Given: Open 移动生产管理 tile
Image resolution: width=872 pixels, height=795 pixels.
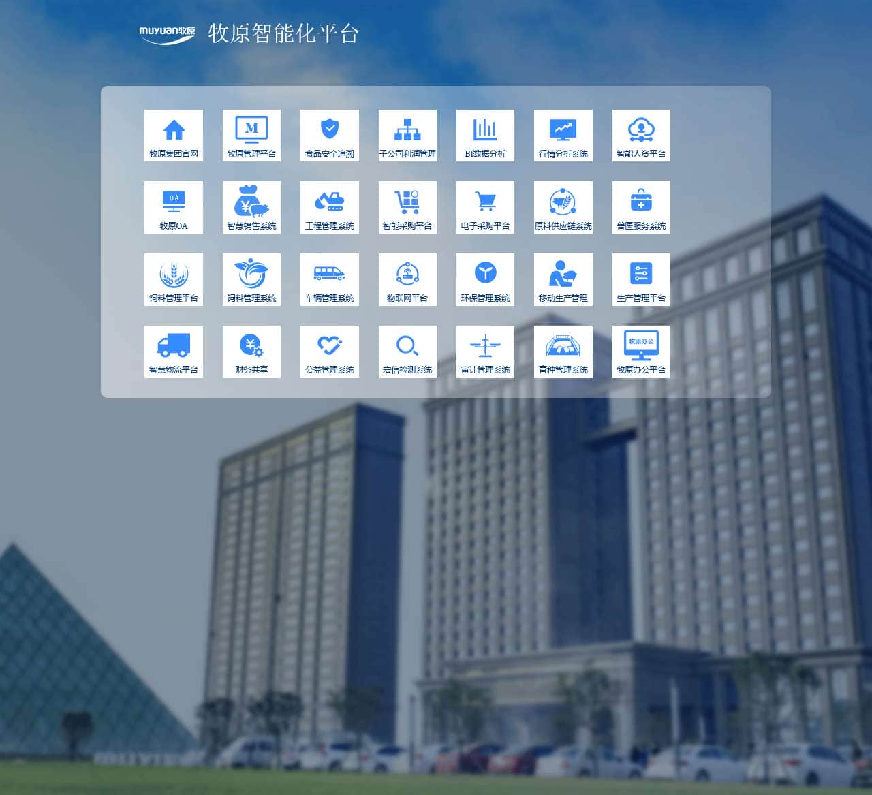Looking at the screenshot, I should (563, 279).
